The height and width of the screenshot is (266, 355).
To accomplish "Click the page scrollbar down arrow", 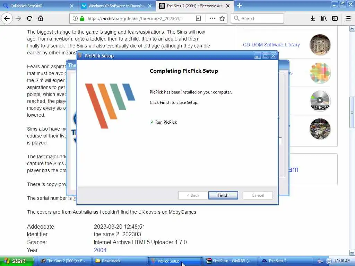I will (x=352, y=252).
